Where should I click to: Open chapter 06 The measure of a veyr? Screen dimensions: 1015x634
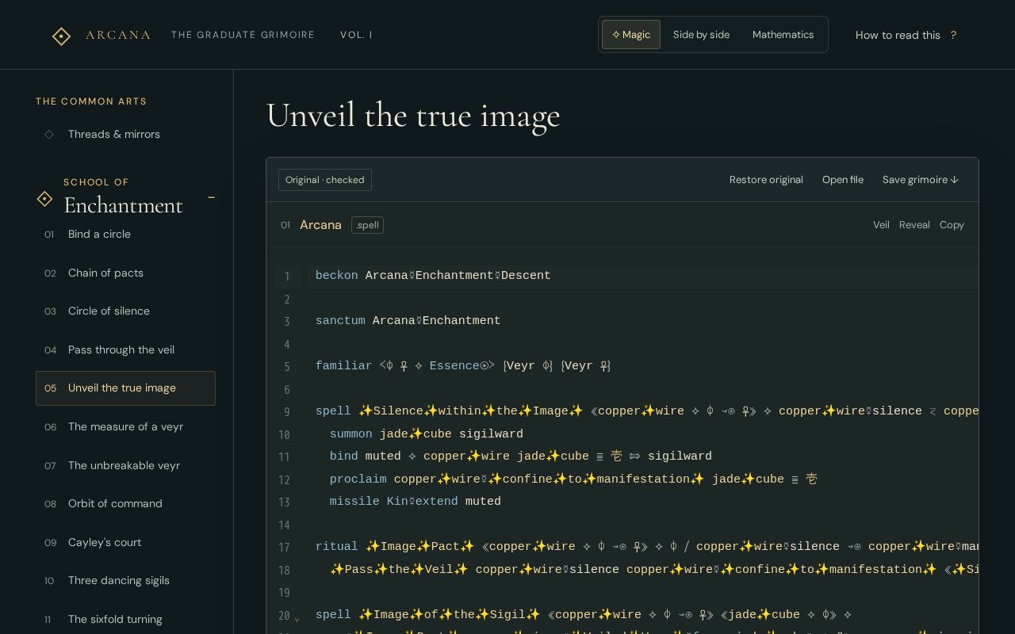125,426
